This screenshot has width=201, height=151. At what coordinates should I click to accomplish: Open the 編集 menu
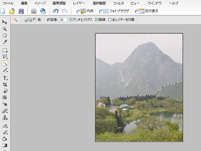[x=24, y=3]
